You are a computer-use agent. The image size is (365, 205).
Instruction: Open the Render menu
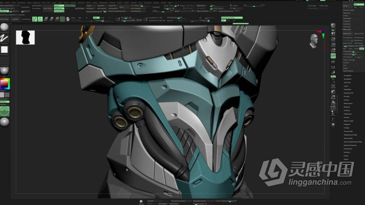(x=113, y=3)
